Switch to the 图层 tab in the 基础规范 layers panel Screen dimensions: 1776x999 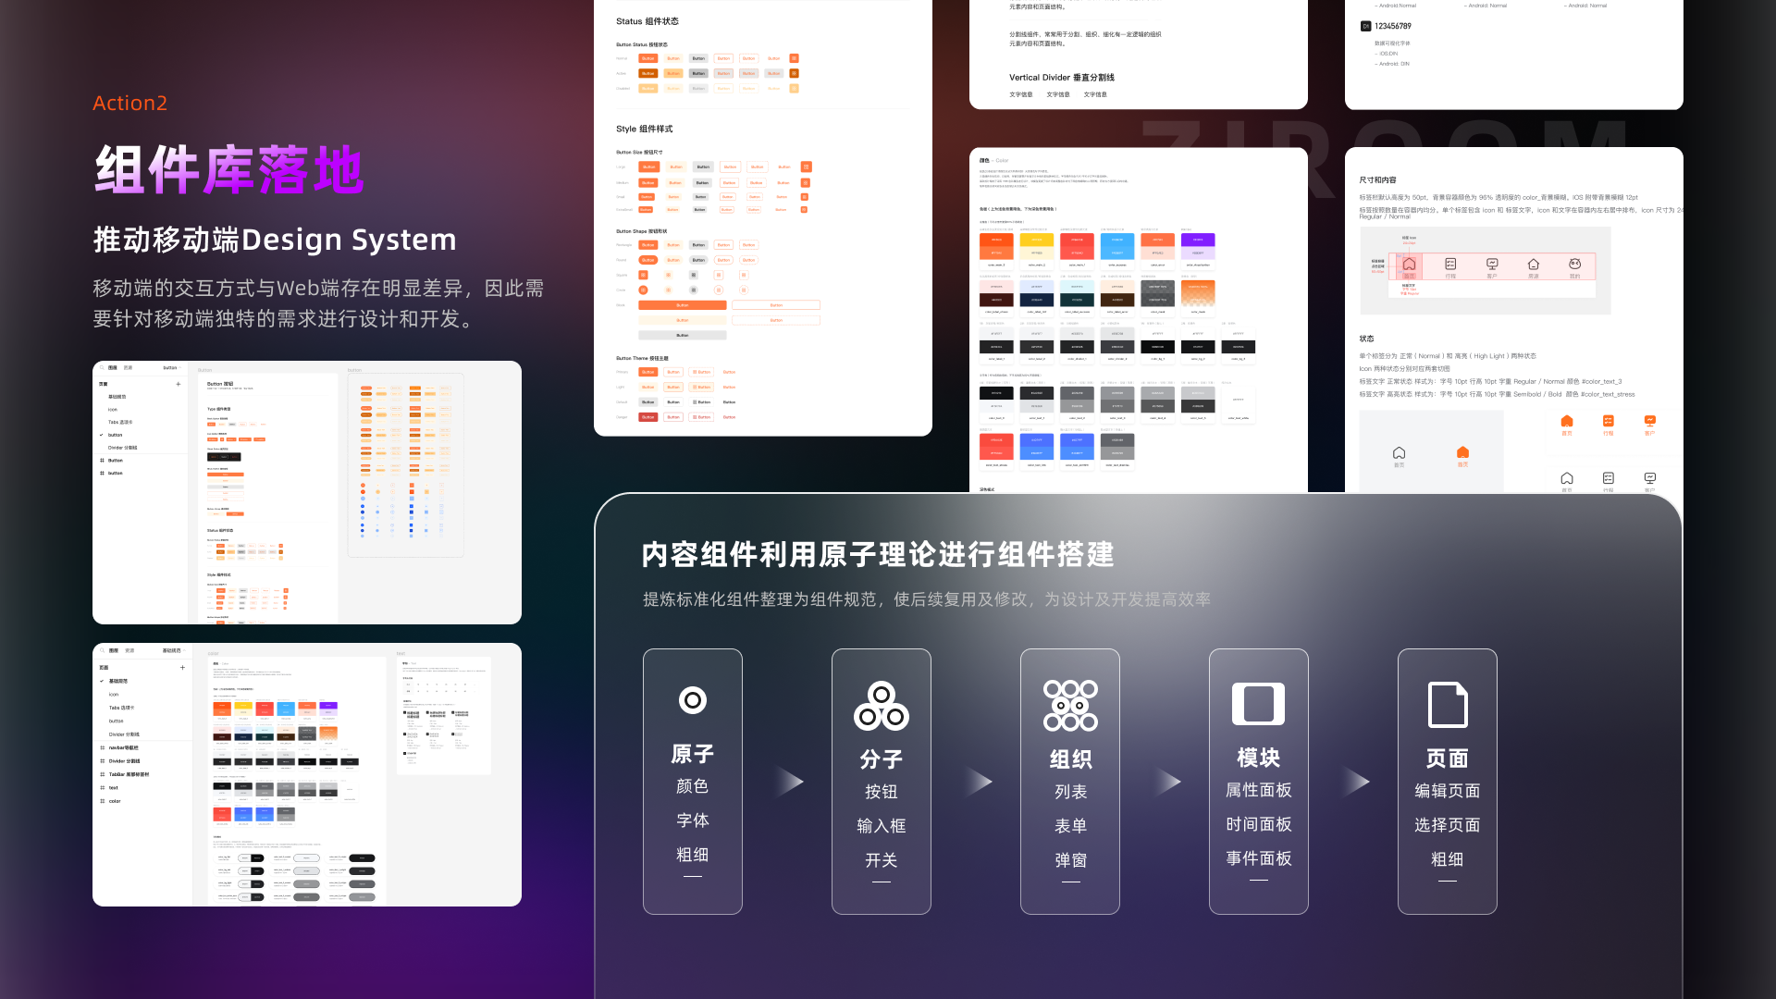pos(114,650)
